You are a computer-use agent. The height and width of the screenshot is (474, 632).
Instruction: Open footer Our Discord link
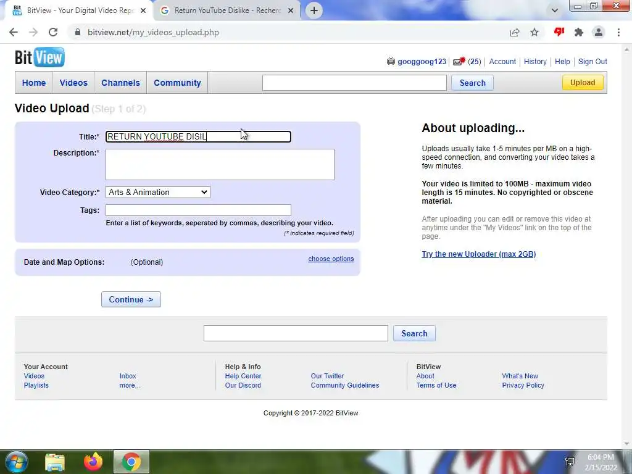click(x=243, y=385)
